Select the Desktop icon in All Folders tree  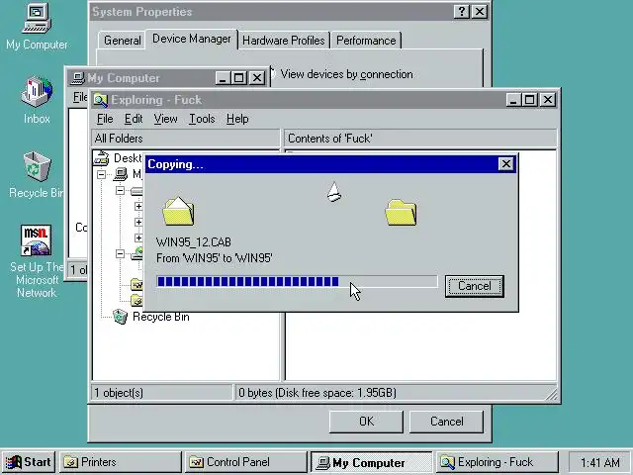[101, 158]
